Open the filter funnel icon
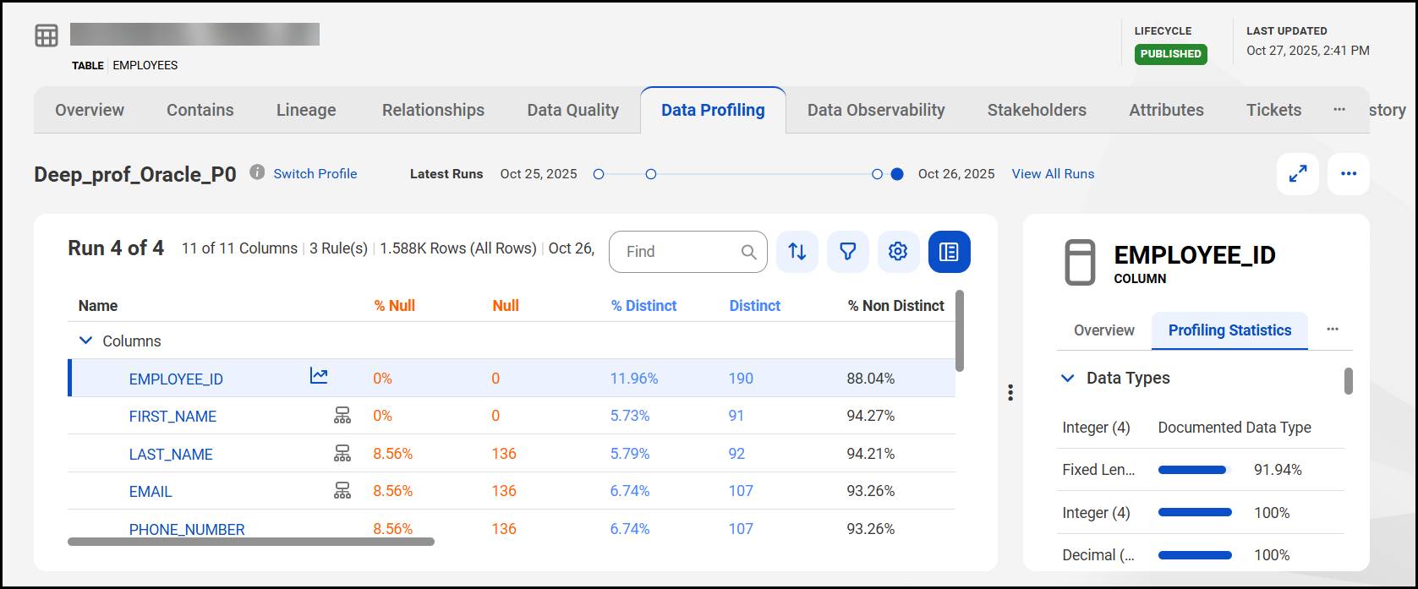Viewport: 1418px width, 589px height. [x=848, y=252]
